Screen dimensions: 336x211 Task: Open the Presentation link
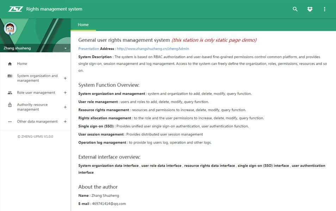pos(88,49)
